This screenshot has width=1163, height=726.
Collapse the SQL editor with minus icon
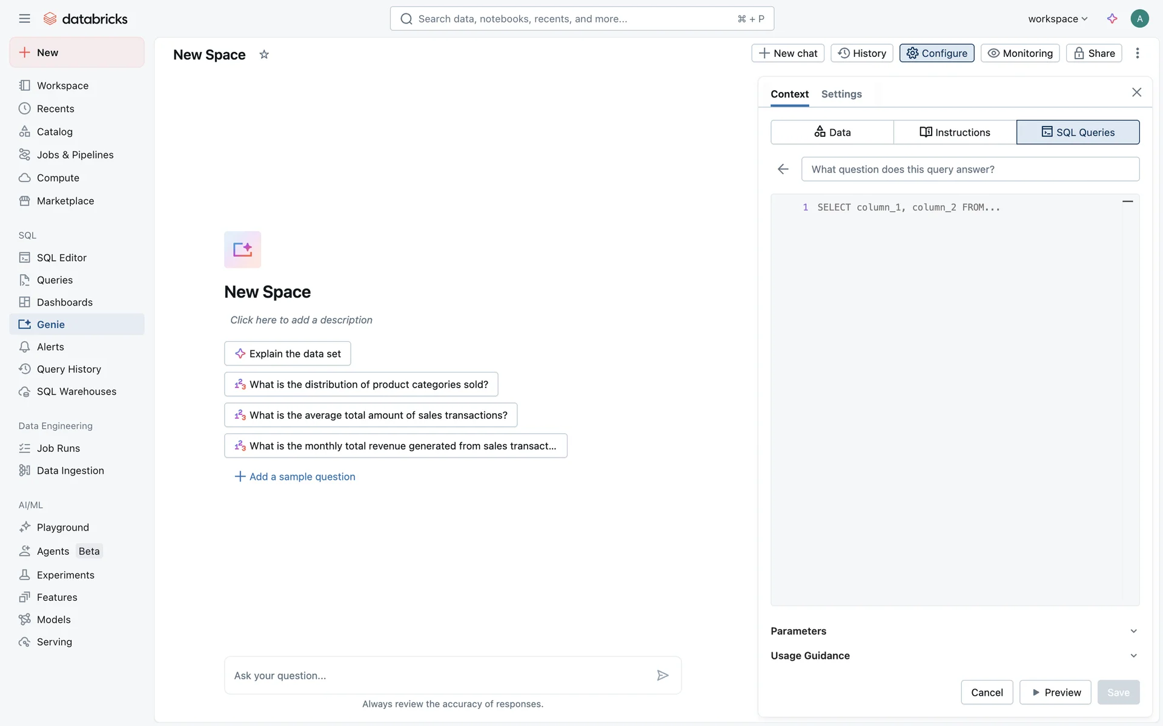coord(1127,201)
